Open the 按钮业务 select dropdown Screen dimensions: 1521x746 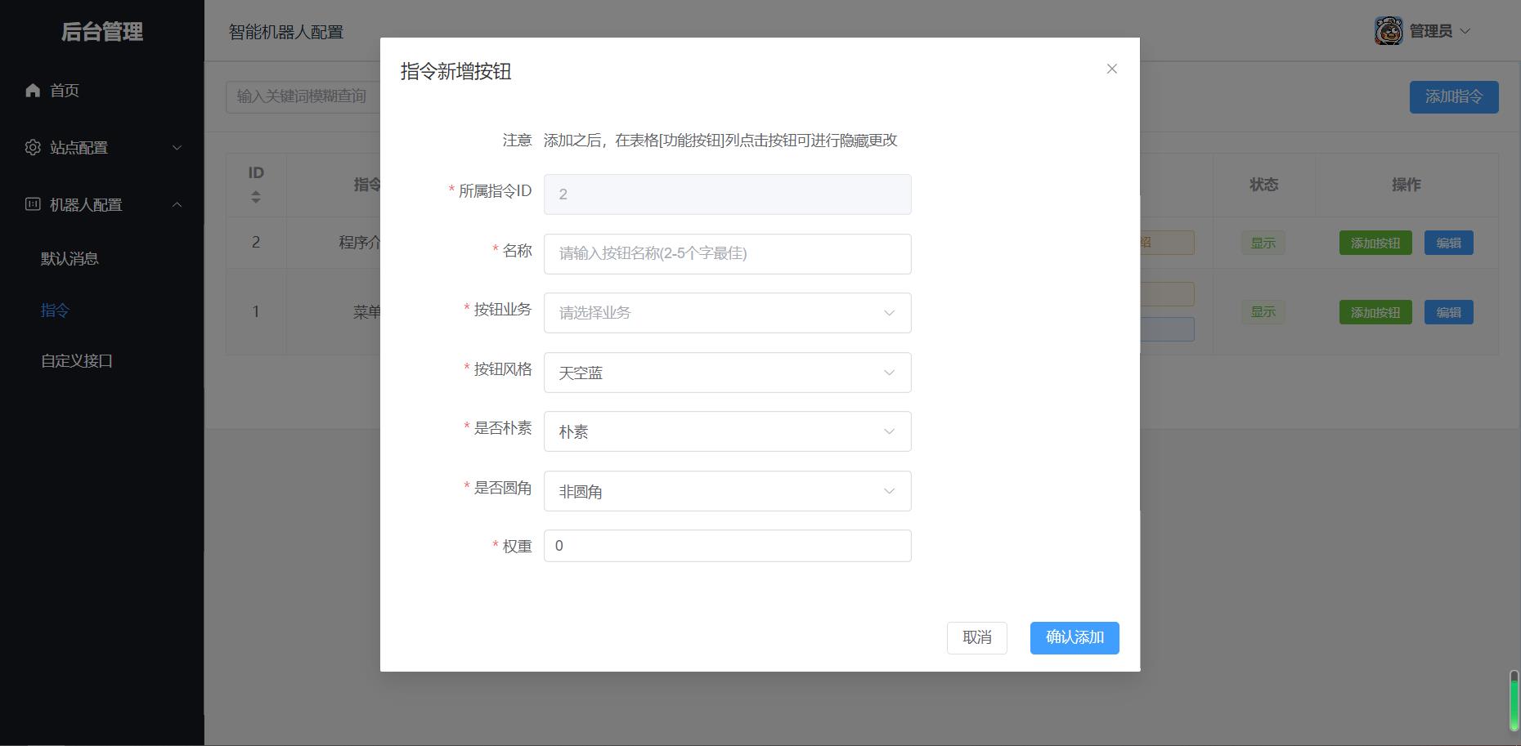(727, 313)
